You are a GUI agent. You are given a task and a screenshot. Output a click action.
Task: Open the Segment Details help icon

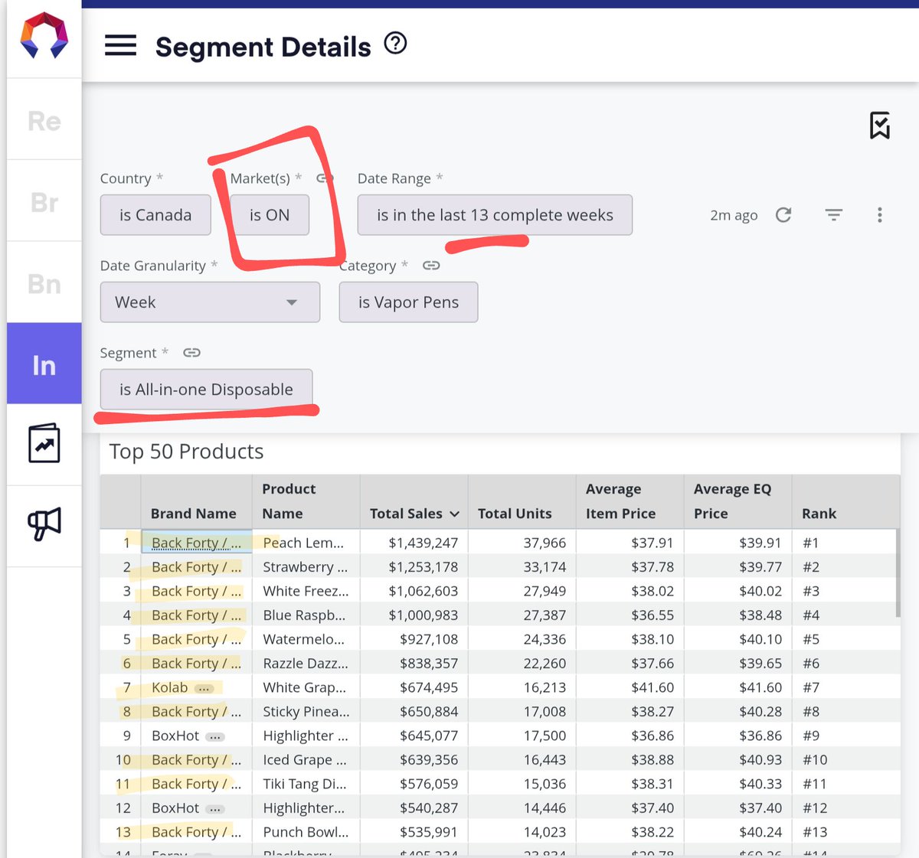[x=395, y=44]
